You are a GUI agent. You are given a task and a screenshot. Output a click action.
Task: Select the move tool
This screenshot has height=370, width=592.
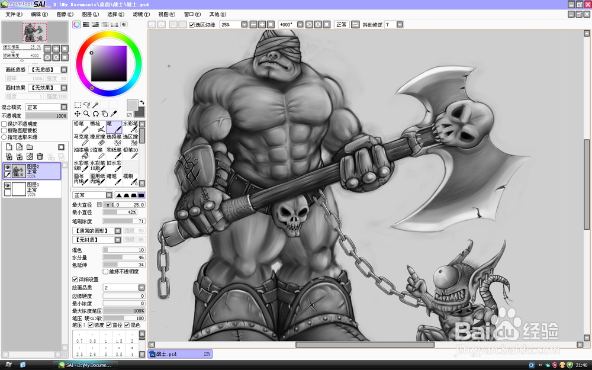click(x=78, y=114)
